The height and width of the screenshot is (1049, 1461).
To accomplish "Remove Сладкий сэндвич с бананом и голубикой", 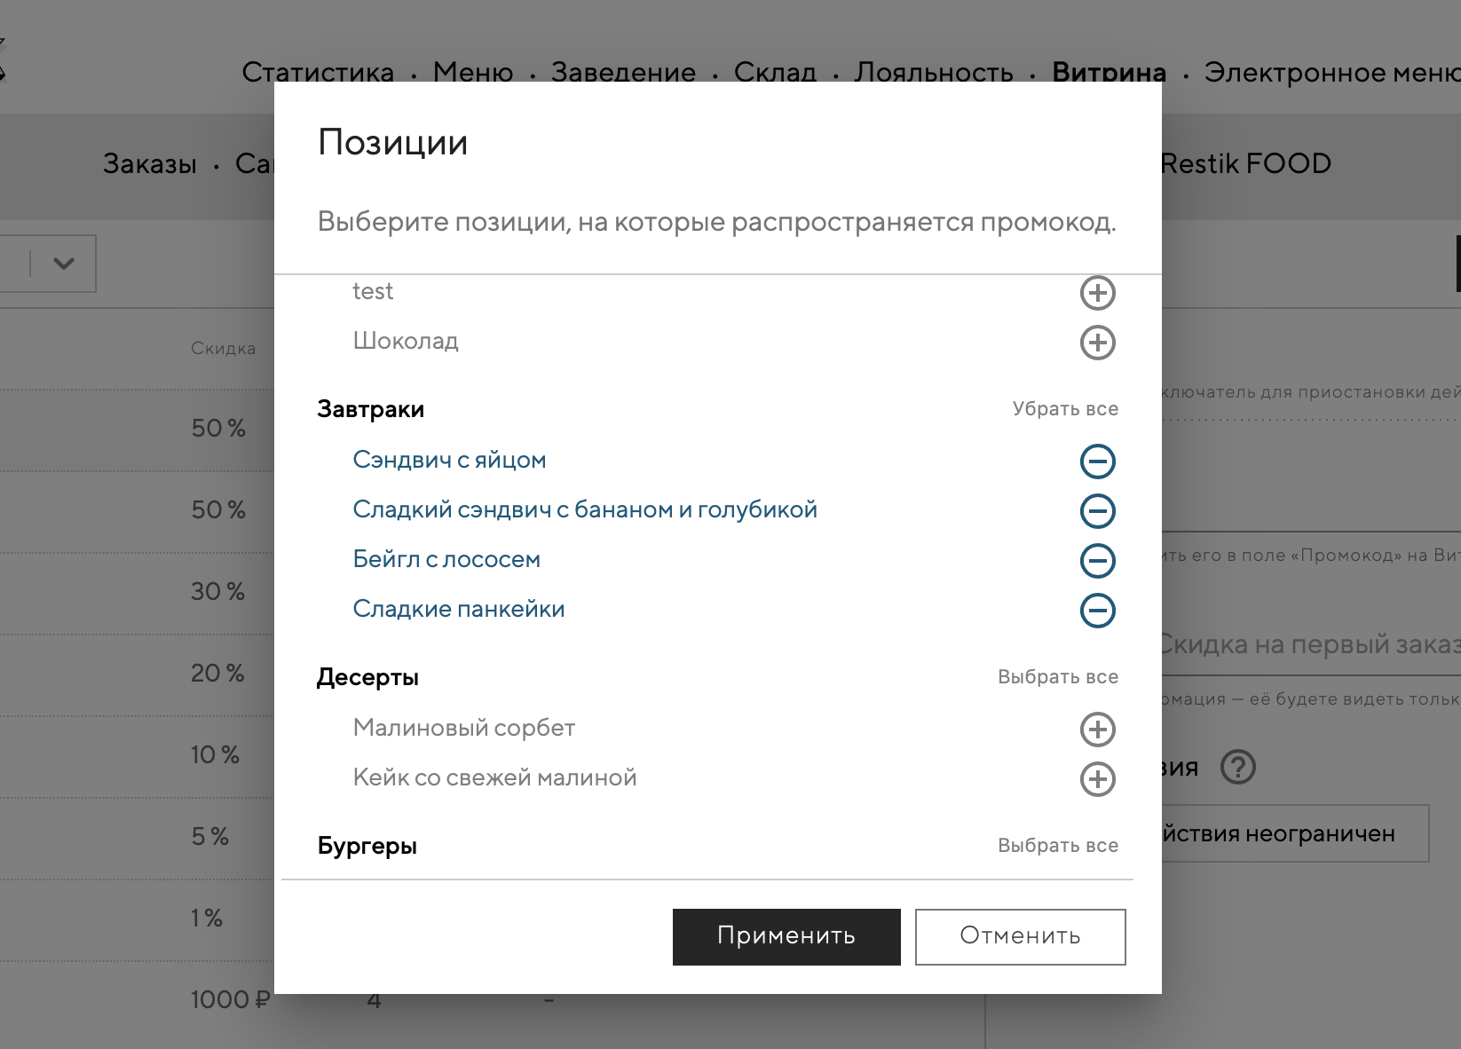I will [x=1097, y=511].
